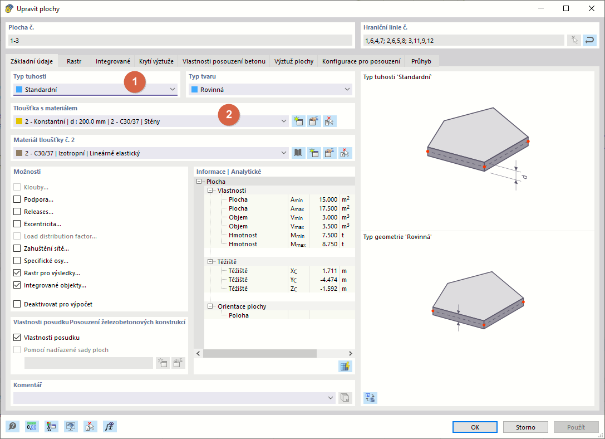Click the 0.00 units and decimals icon

click(32, 426)
